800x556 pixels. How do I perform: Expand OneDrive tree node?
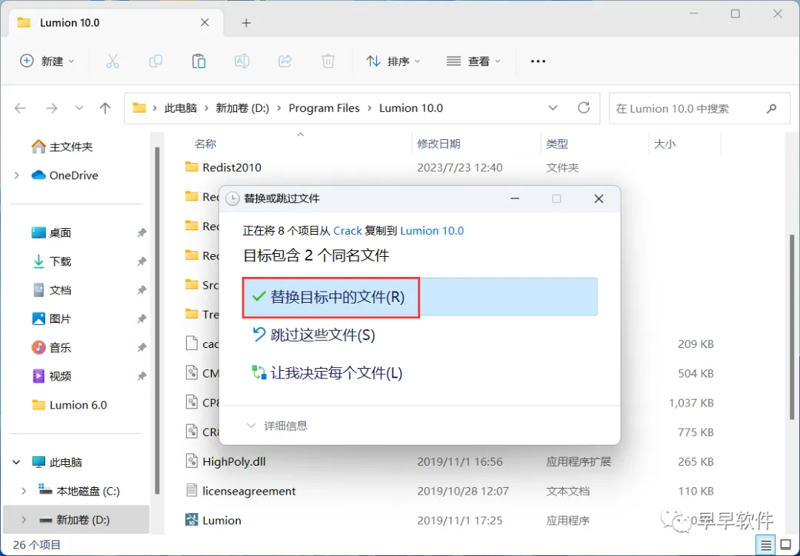coord(17,175)
